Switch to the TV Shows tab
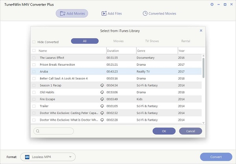 click(152, 41)
